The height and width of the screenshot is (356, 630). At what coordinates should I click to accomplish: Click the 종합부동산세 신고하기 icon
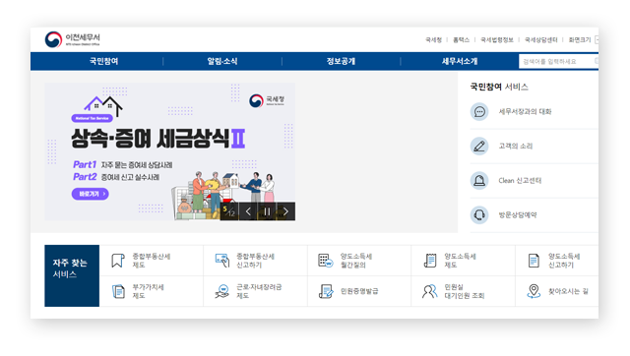(x=222, y=261)
